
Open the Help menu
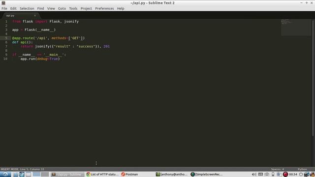(121, 8)
